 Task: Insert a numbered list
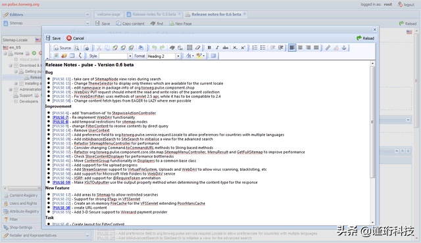click(255, 48)
